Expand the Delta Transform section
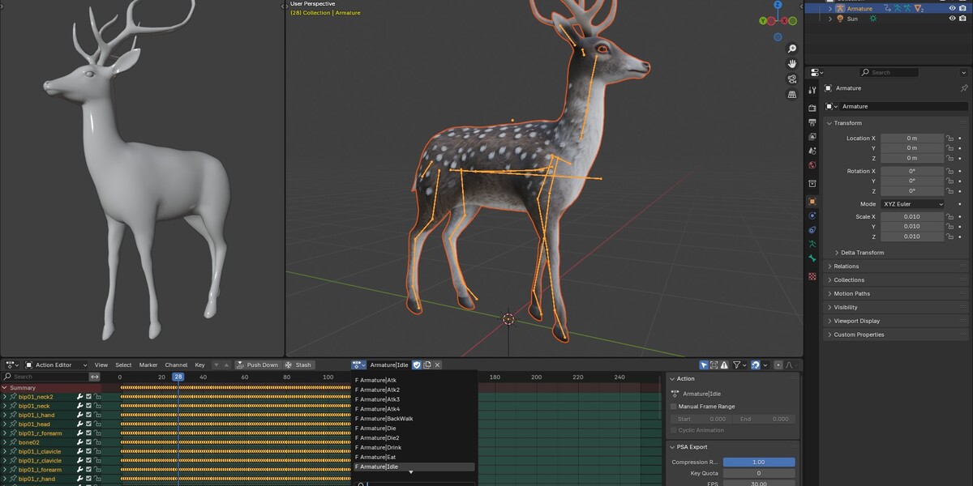The image size is (973, 486). (x=862, y=253)
